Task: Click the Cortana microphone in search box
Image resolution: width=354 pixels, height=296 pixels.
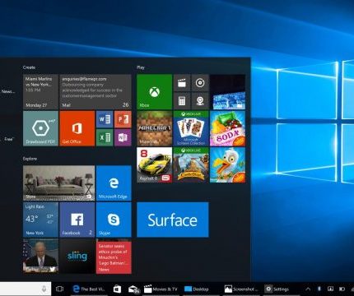Action: [x=44, y=289]
